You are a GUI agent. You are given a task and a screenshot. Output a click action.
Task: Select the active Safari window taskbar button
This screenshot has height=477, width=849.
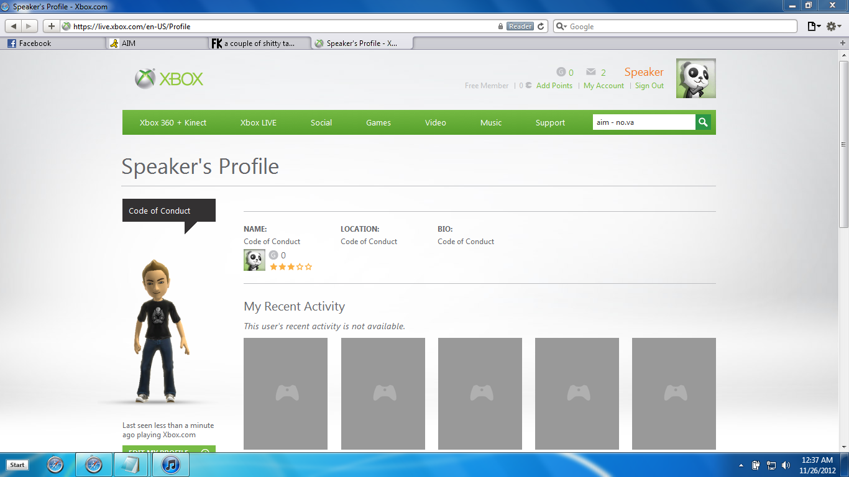tap(94, 465)
